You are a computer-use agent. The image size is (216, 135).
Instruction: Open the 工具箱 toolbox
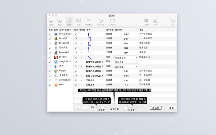pos(146,22)
